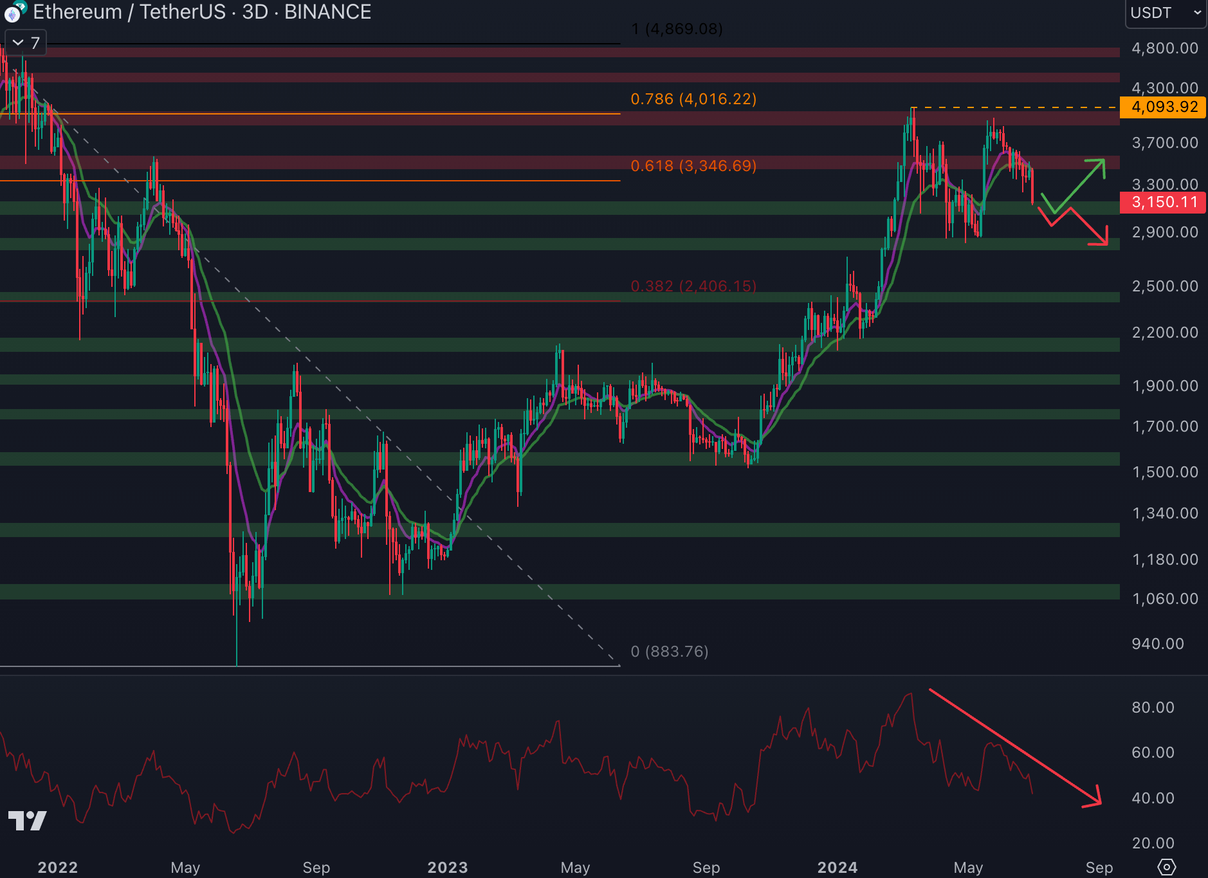Click the 80.00 level on RSI scale
The image size is (1208, 878).
tap(1153, 708)
